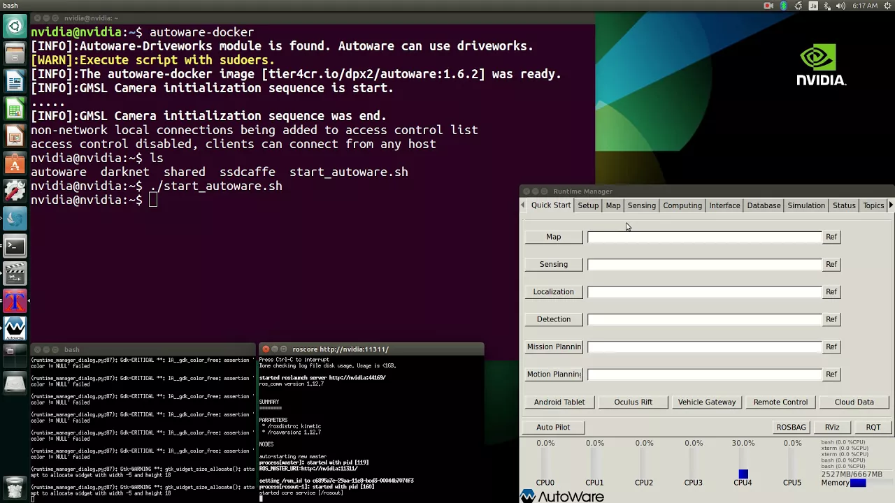Launch LibreOffice Calc from the dock

pos(15,110)
